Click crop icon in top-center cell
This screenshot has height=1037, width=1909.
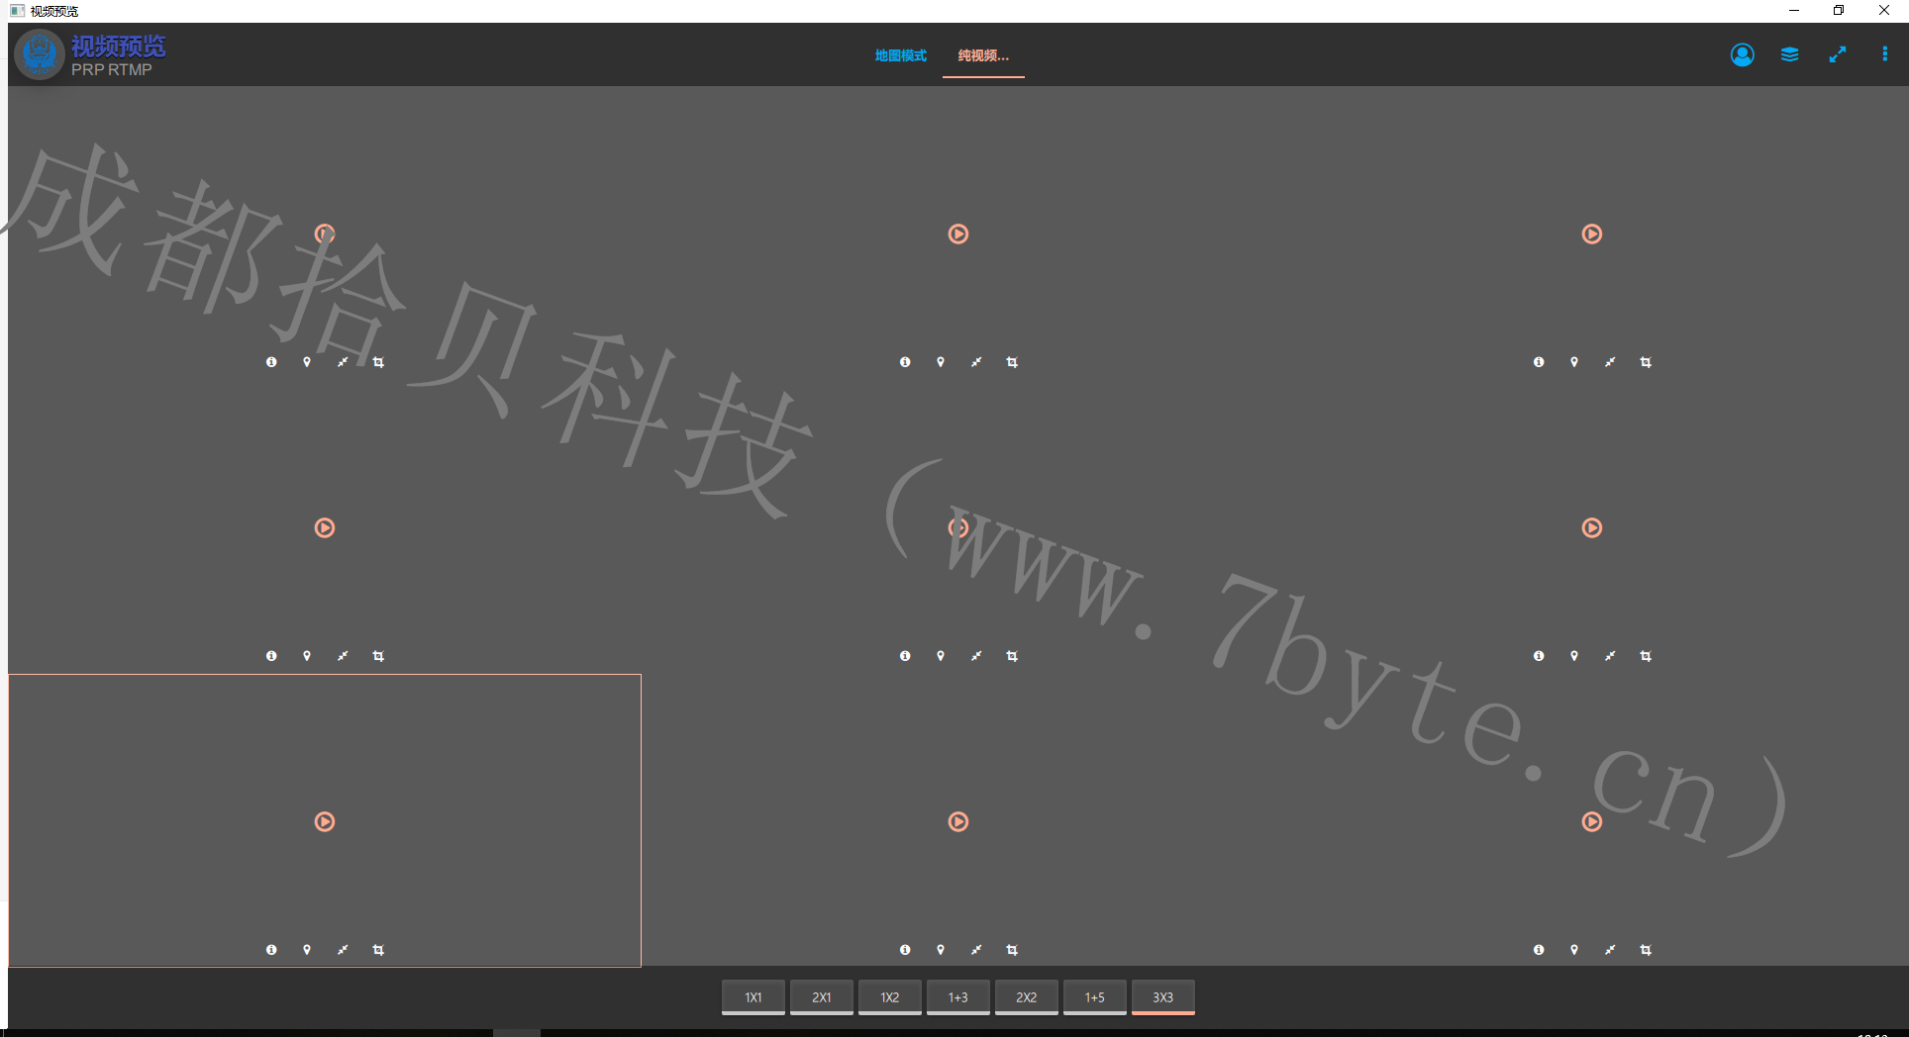[1012, 362]
